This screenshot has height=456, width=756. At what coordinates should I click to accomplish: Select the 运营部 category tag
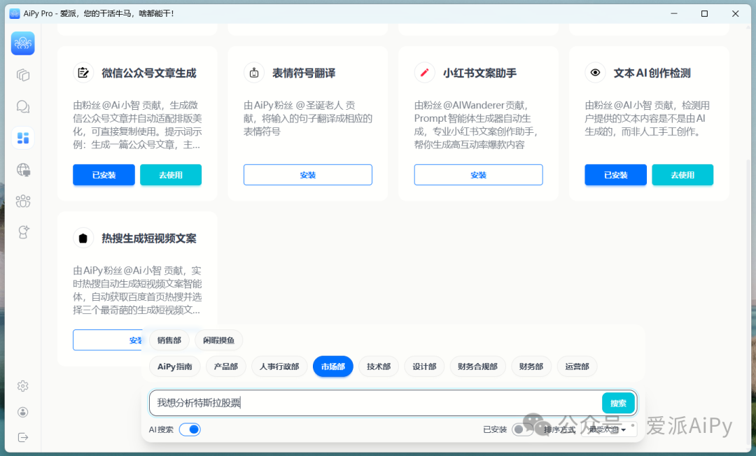click(577, 367)
